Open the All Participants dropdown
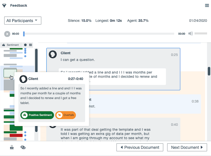Screen dimensions: 211x156 [23, 20]
